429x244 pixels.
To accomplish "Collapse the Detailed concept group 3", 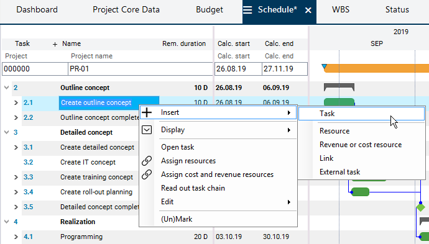I will [7, 132].
